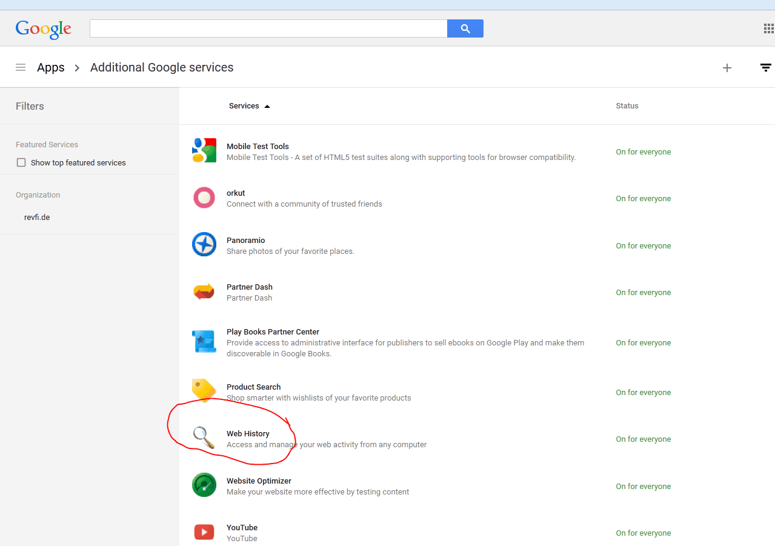This screenshot has height=546, width=775.
Task: Click Product Search 'On for everyone' status
Action: pyautogui.click(x=644, y=392)
